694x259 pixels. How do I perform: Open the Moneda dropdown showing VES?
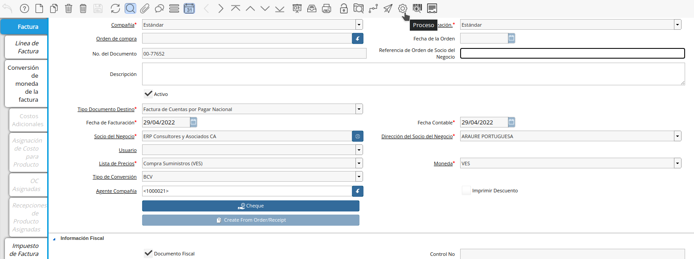(x=678, y=163)
